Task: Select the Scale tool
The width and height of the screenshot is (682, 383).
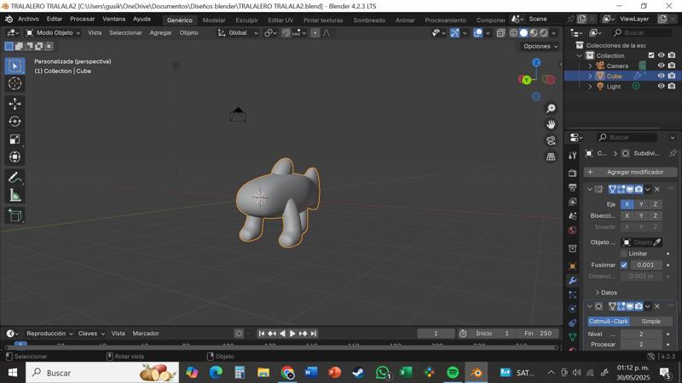Action: pyautogui.click(x=14, y=140)
